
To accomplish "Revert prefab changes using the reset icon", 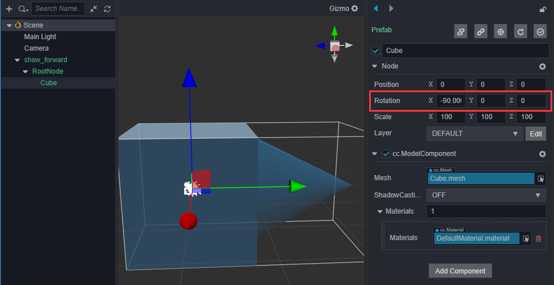I will [x=521, y=32].
